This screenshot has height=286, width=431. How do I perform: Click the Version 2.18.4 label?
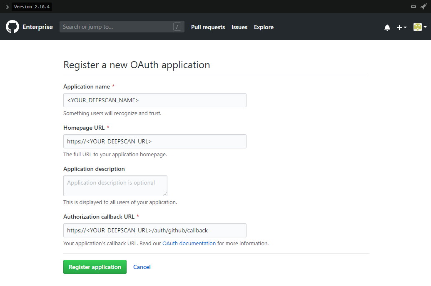[x=32, y=7]
